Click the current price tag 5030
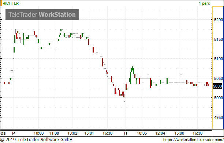 click(x=217, y=86)
